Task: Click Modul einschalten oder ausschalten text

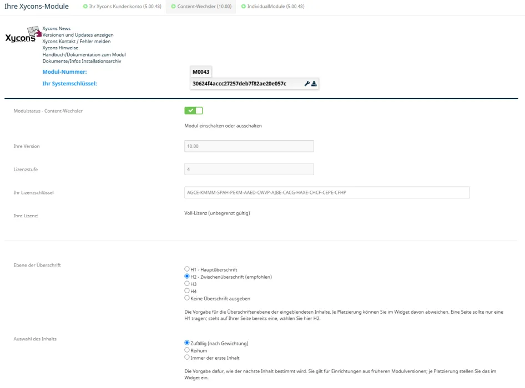Action: tap(223, 126)
